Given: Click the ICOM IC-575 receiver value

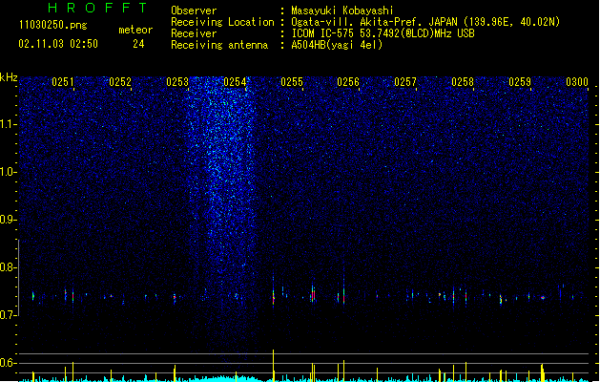Looking at the screenshot, I should [x=383, y=33].
